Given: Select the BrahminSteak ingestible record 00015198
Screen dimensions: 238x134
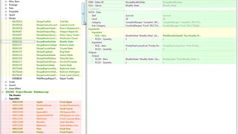Looking at the screenshot, I should pos(41,105).
